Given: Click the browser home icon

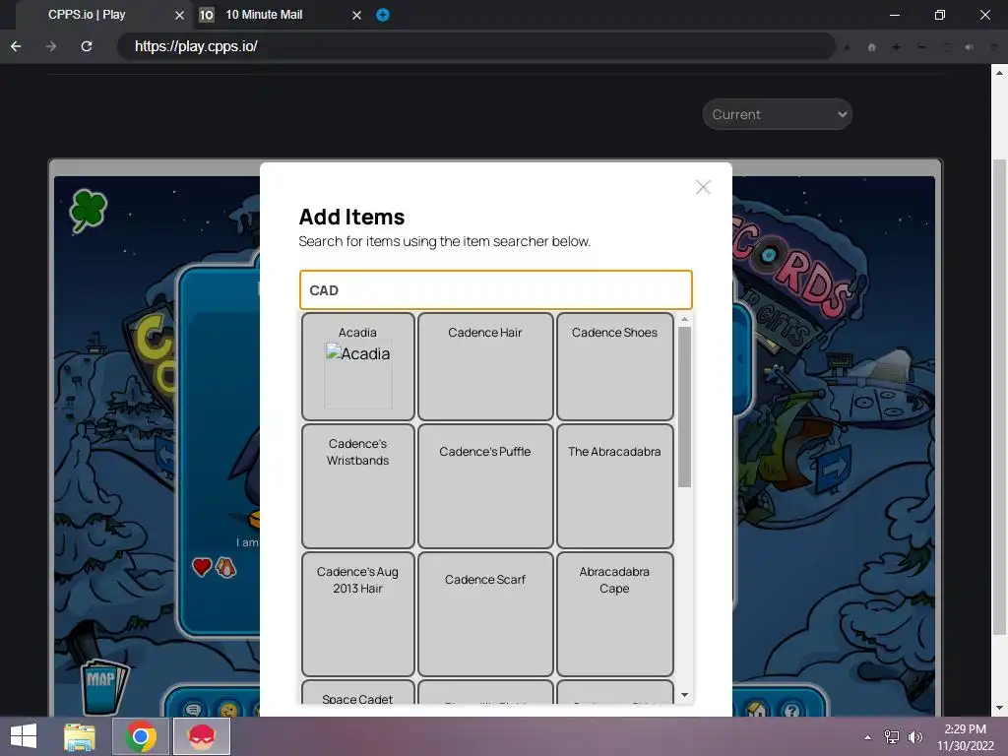Looking at the screenshot, I should [872, 47].
